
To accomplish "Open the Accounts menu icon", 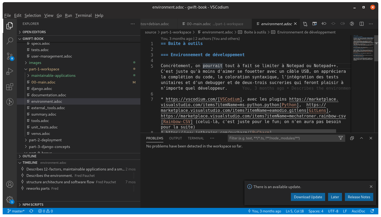I will point(10,184).
